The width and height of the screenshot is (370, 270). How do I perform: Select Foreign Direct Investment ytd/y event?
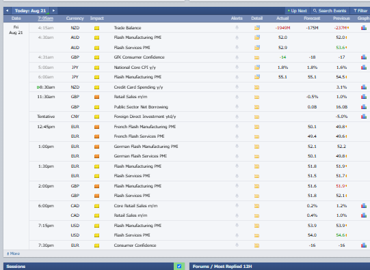(145, 117)
